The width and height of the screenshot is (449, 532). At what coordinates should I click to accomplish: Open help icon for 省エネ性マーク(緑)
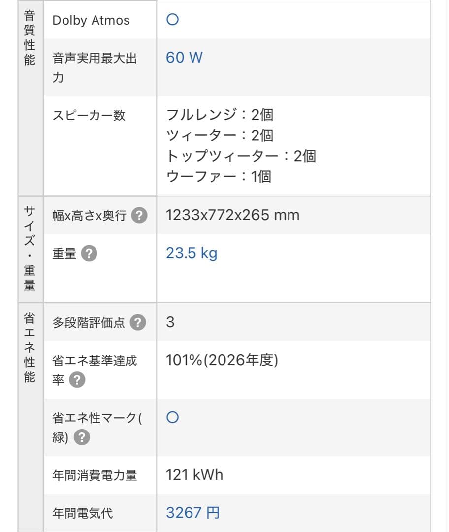point(83,436)
